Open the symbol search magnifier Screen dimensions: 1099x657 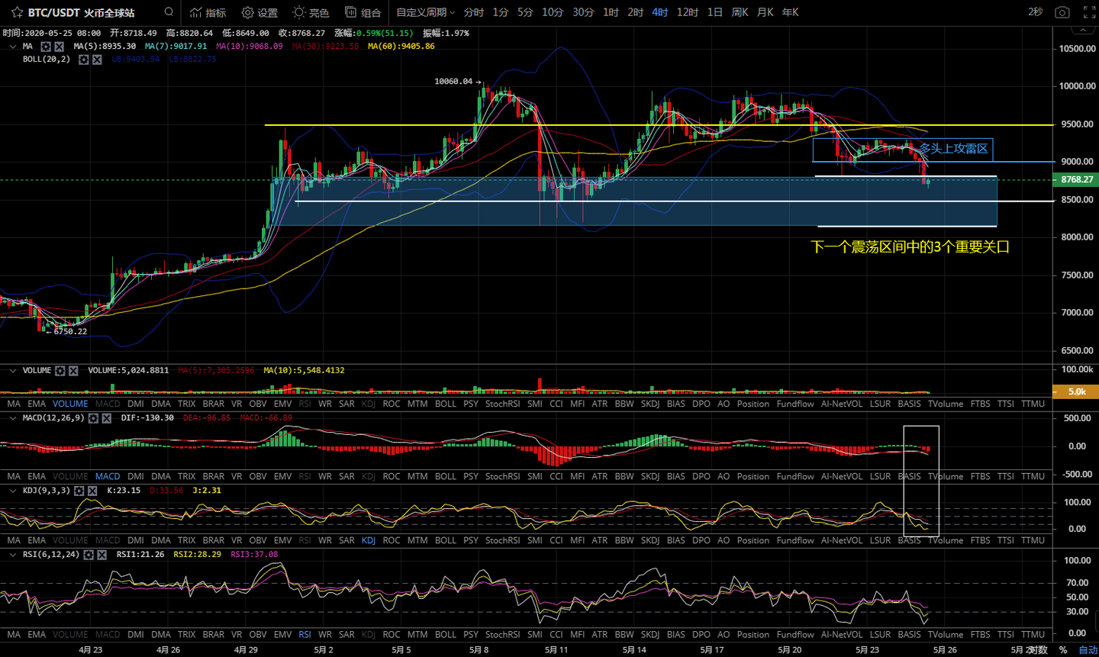tap(169, 12)
